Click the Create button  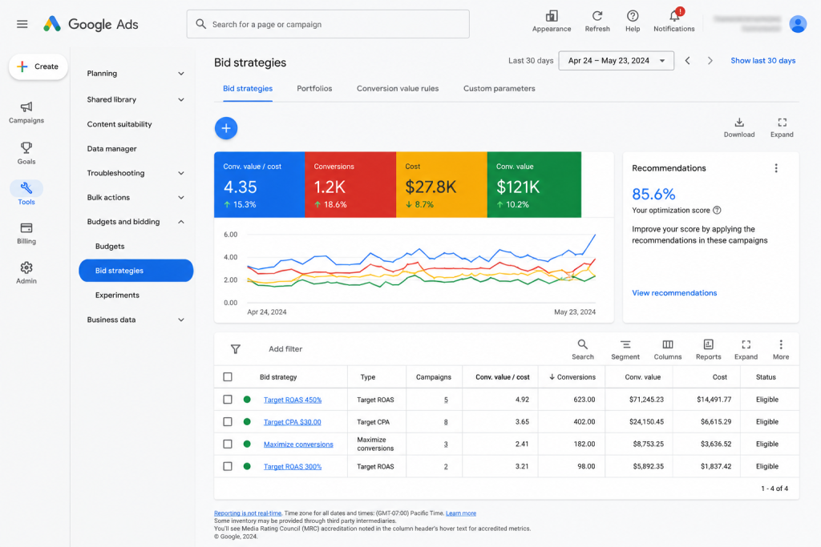(x=38, y=66)
